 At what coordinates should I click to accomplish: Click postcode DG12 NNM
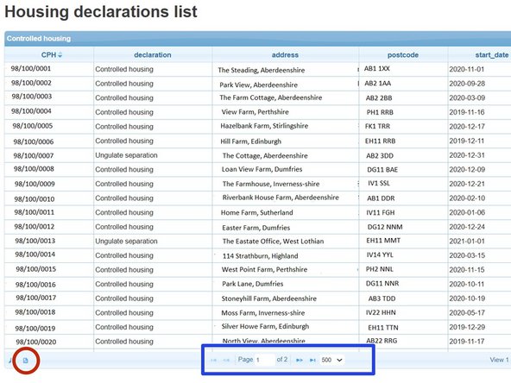point(385,227)
